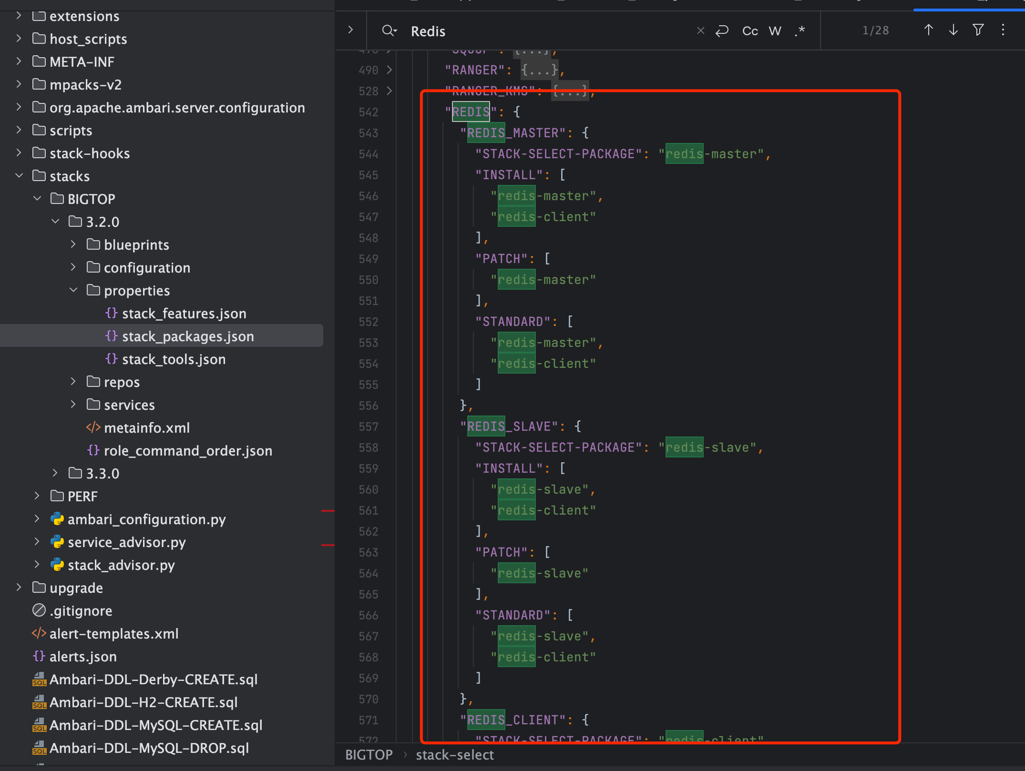Click the services folder icon
This screenshot has height=771, width=1025.
pyautogui.click(x=93, y=404)
